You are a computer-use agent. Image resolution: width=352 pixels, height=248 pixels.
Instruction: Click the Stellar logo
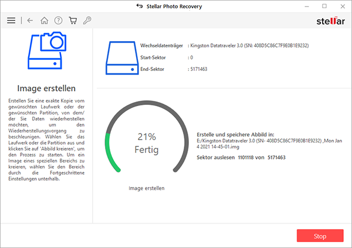[330, 21]
